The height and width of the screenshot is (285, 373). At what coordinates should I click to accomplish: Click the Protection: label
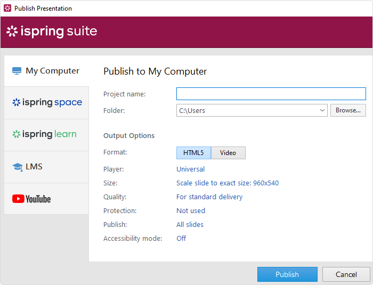click(x=120, y=211)
